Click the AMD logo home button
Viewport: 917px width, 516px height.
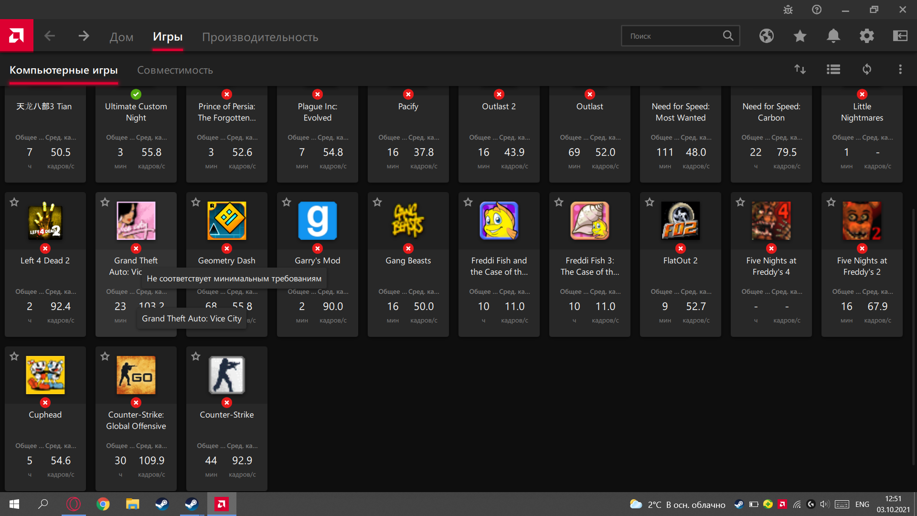click(17, 35)
